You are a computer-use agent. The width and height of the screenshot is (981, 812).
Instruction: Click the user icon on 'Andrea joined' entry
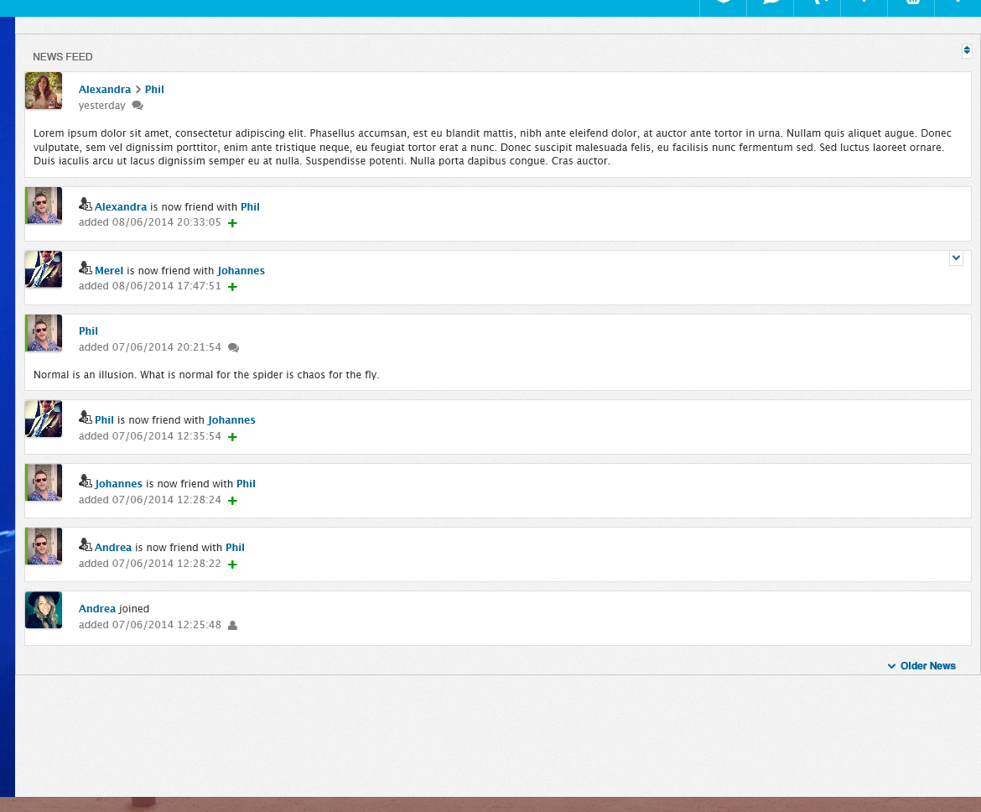[x=233, y=626]
